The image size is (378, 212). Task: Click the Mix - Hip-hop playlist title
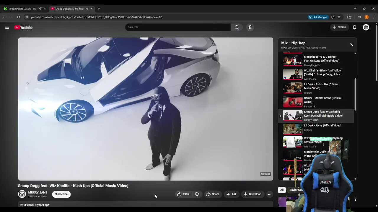click(x=293, y=43)
